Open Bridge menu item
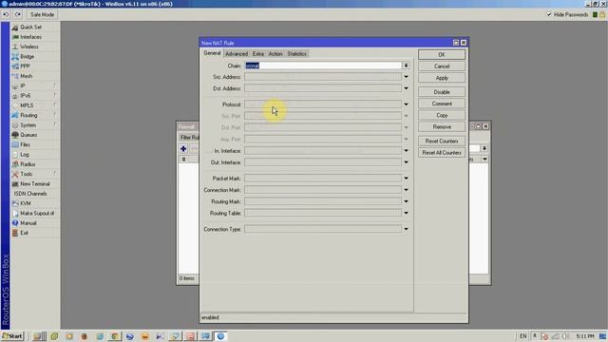The image size is (608, 342). click(28, 57)
